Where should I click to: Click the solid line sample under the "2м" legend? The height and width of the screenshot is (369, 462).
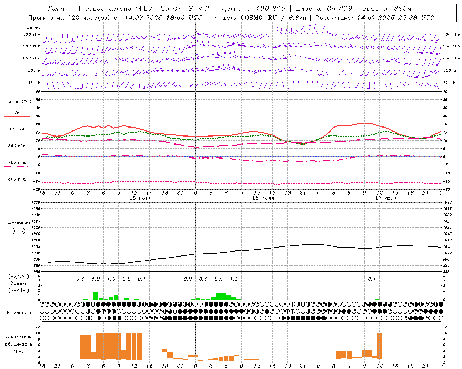[17, 117]
